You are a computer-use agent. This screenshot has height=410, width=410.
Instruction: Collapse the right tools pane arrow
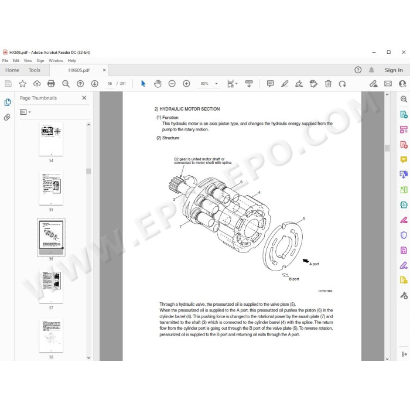point(405,354)
